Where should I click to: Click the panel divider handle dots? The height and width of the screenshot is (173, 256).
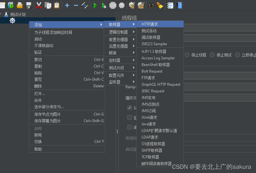tap(117, 131)
